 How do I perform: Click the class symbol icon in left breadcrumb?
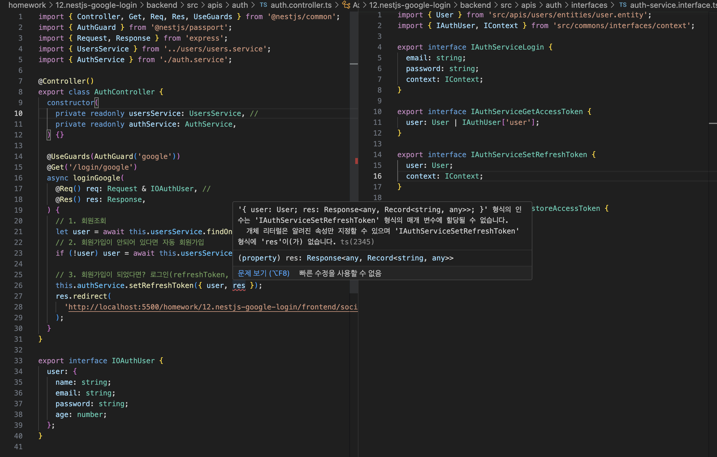pos(346,5)
